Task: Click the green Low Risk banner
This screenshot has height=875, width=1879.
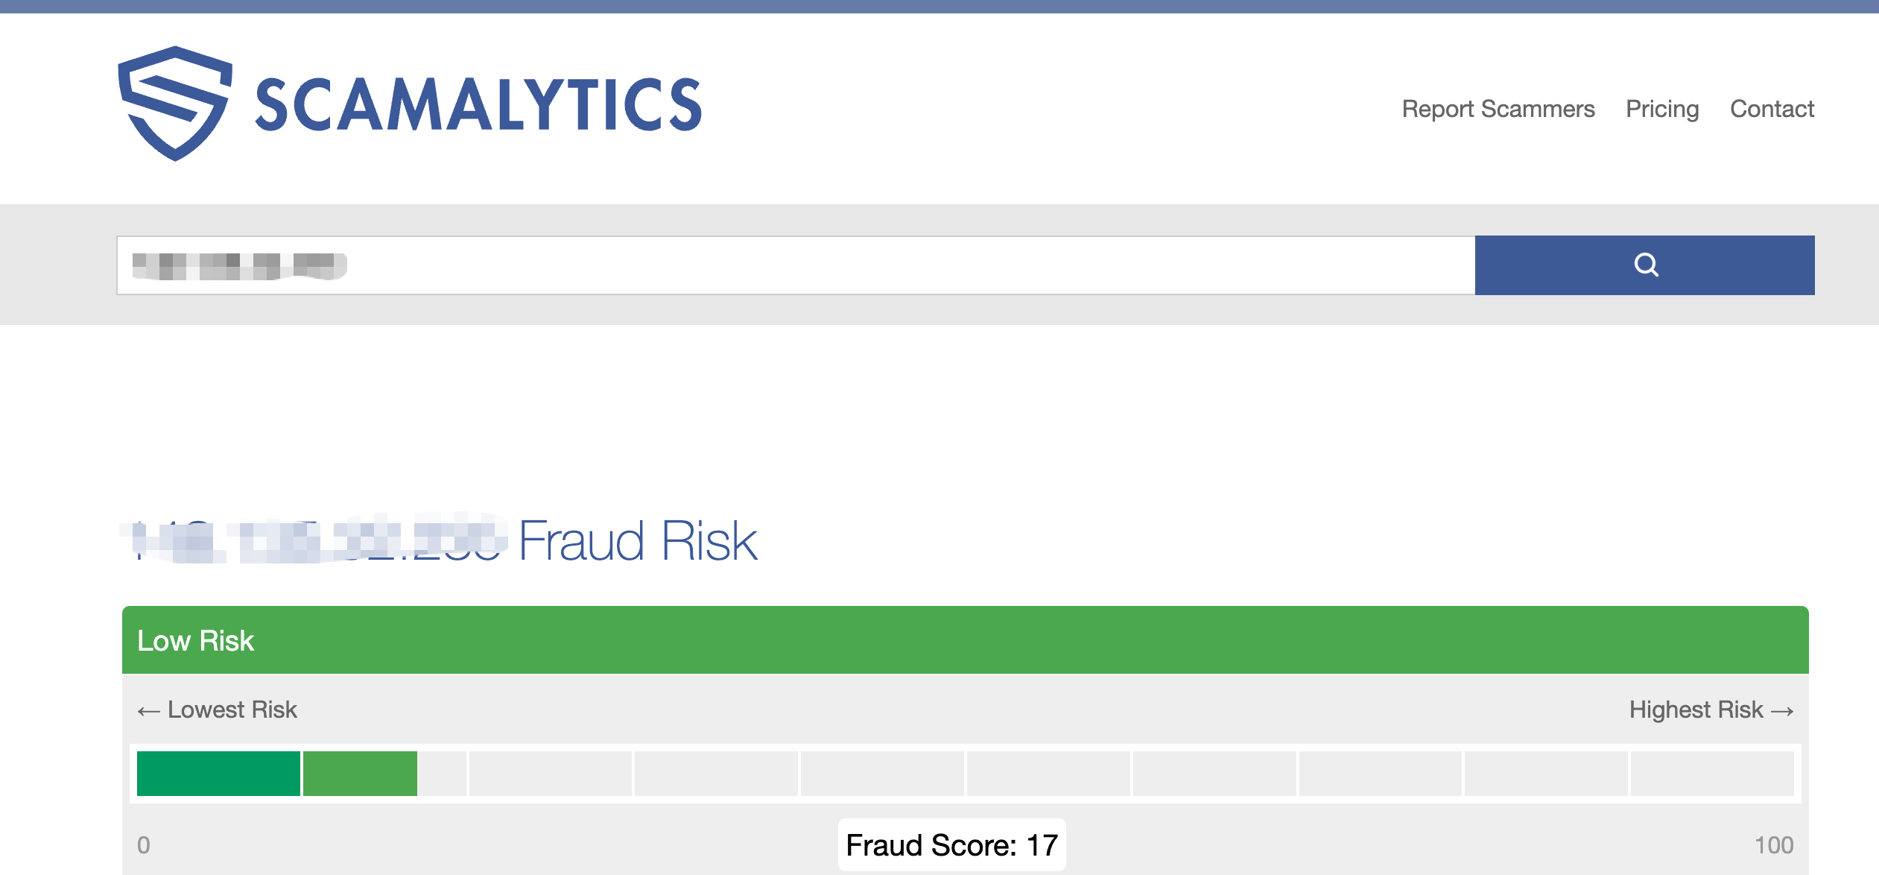Action: (x=965, y=640)
